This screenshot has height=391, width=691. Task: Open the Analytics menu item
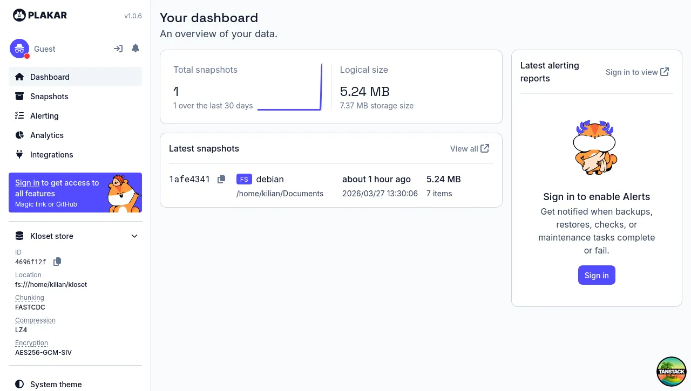(x=75, y=135)
